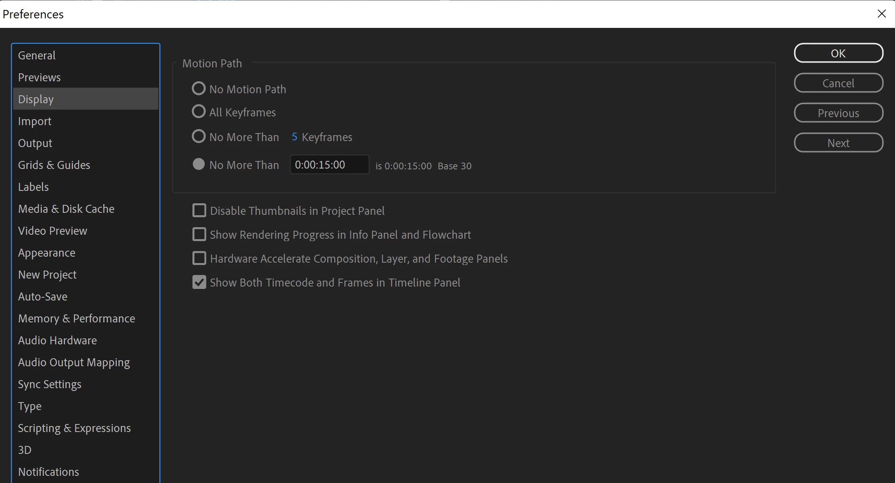Open Memory & Performance preferences

click(77, 318)
